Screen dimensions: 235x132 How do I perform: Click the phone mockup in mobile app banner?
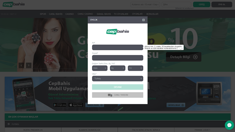coord(25,94)
